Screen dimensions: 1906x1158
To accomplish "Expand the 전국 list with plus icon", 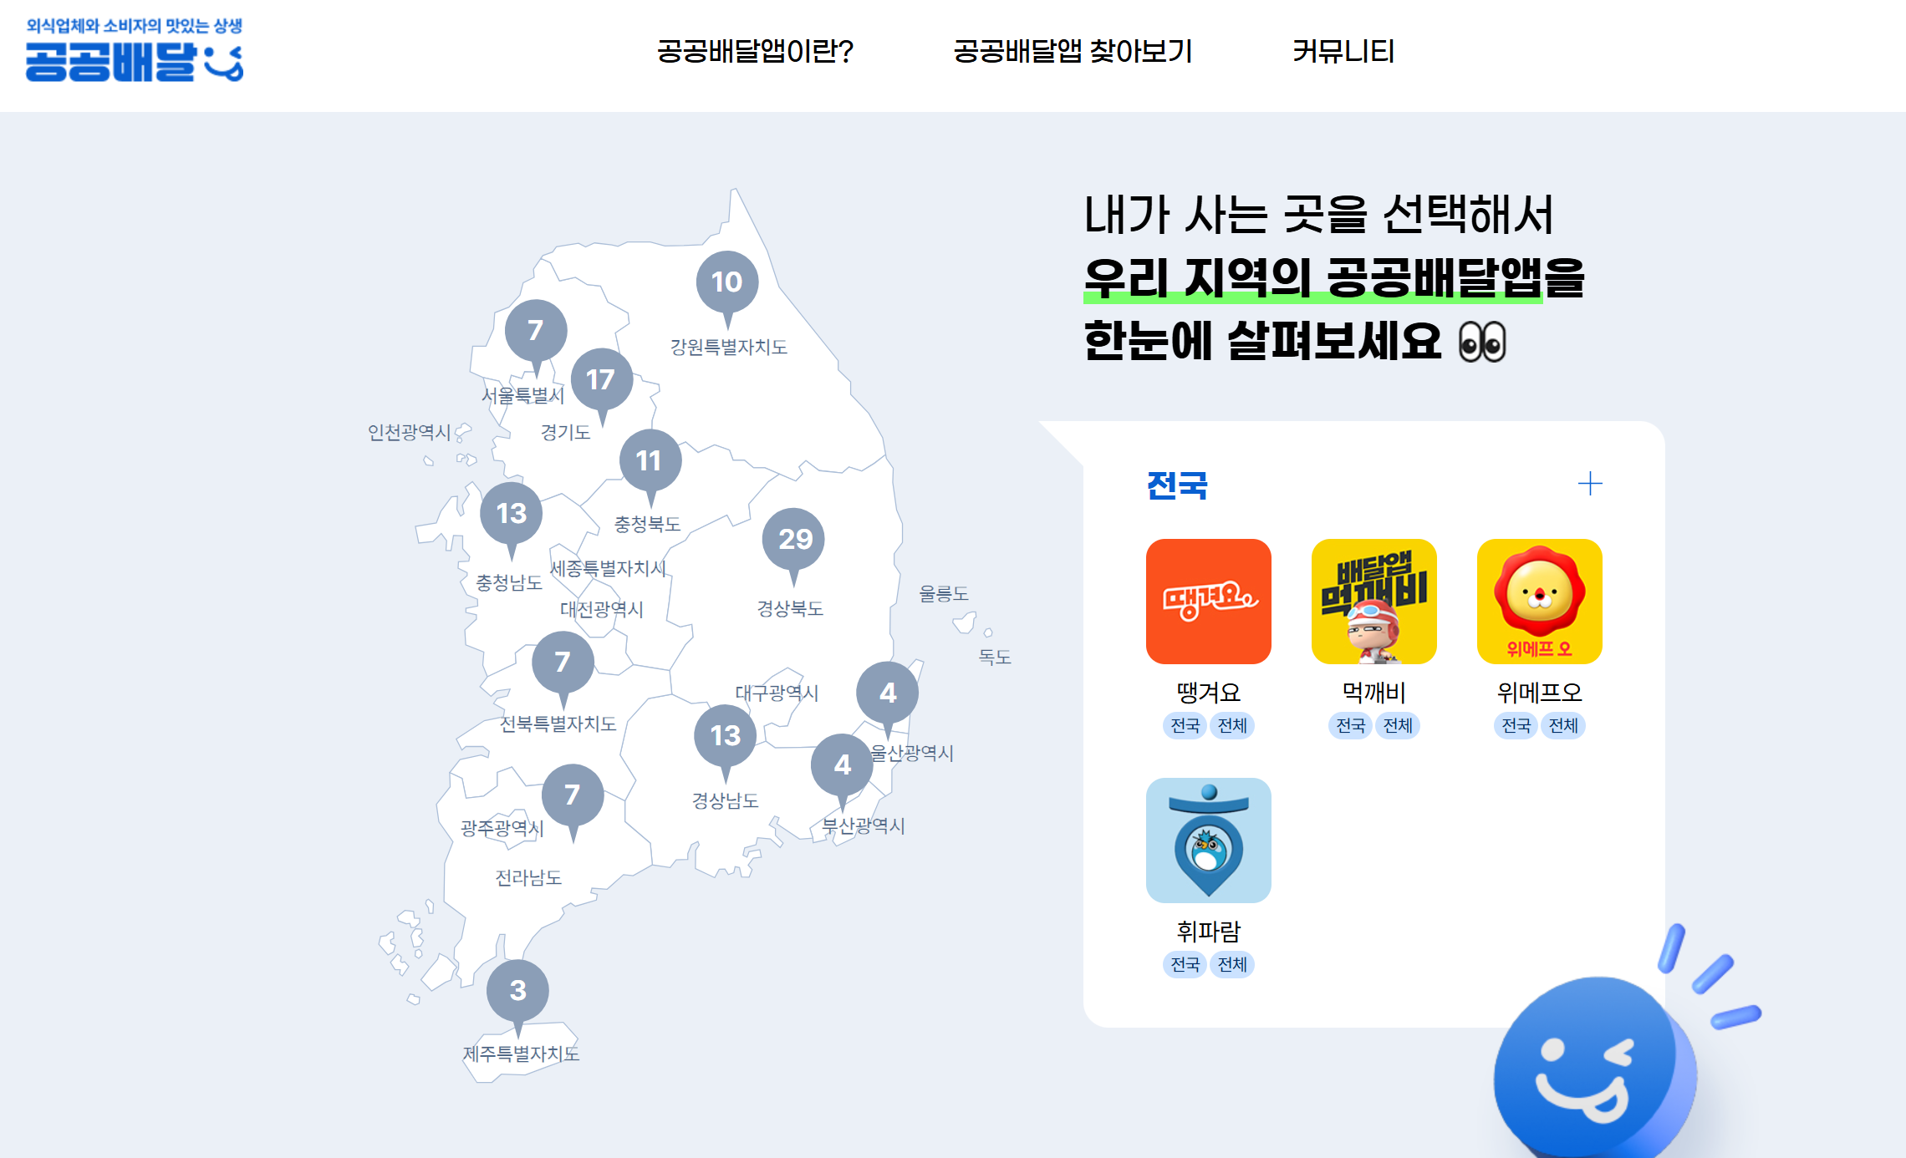I will click(1589, 484).
